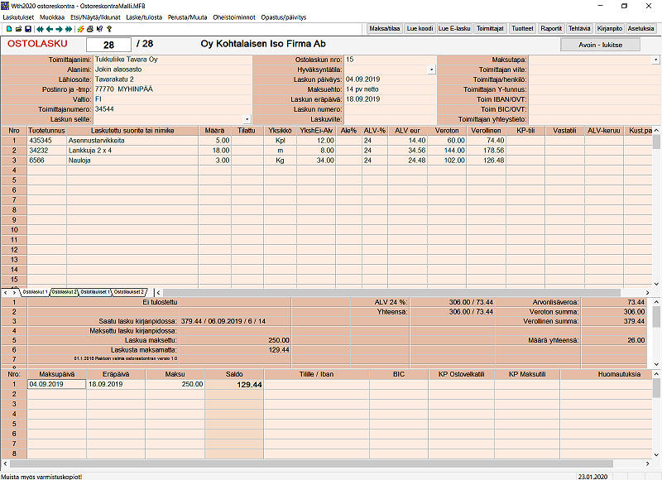Click the new document toolbar icon
662x480 pixels.
pyautogui.click(x=7, y=29)
